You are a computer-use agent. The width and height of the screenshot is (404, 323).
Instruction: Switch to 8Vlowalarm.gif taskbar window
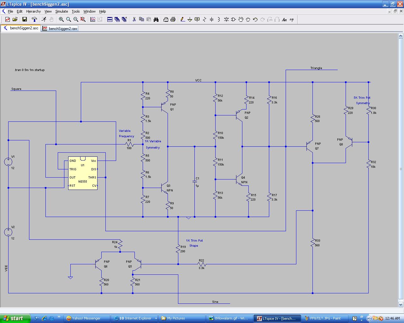click(229, 318)
